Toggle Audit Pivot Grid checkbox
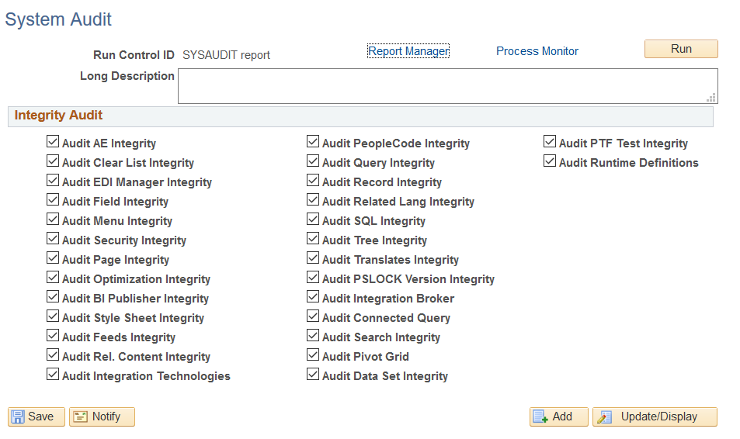 point(313,355)
